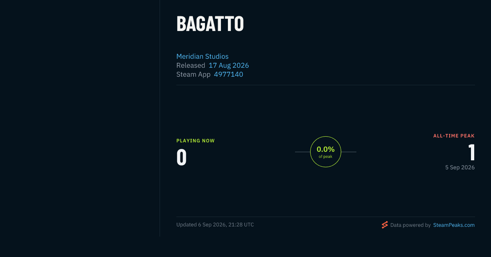The image size is (491, 257).
Task: Open the SteamPeaks.com link
Action: pos(454,225)
